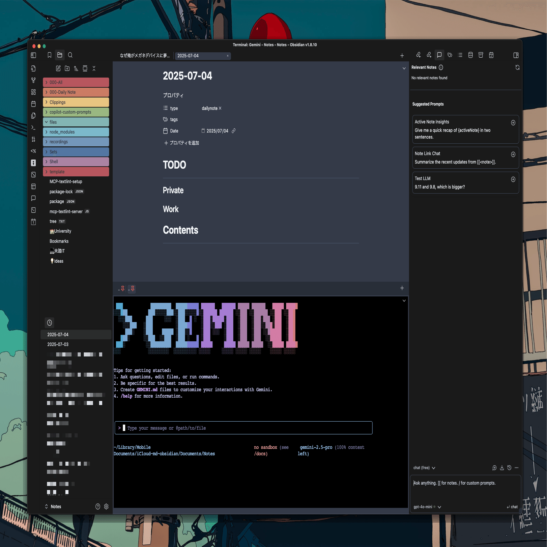
Task: Add Active Note Insights prompt
Action: pos(513,123)
